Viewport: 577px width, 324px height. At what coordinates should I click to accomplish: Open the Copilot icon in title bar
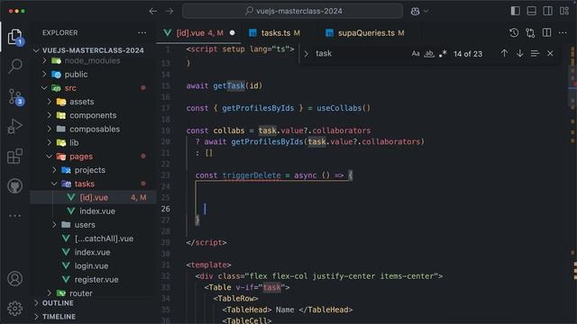[415, 11]
